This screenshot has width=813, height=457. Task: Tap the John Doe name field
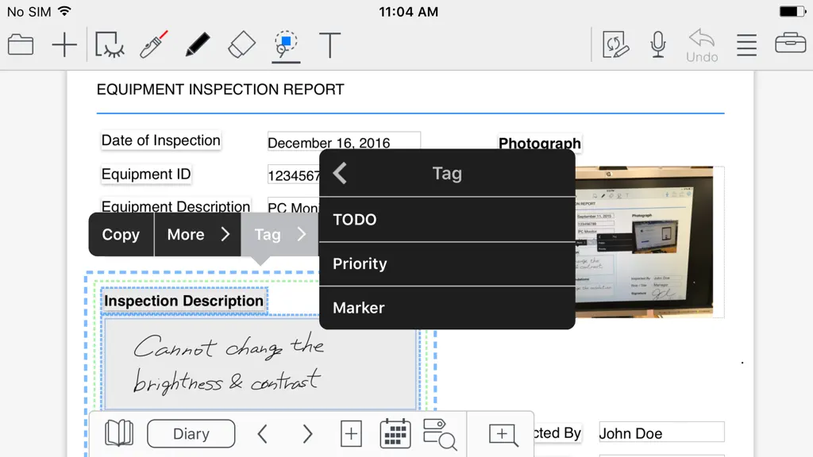661,432
